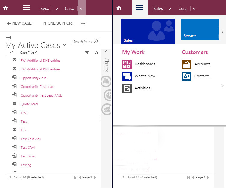Expand the My Active Cases view dropdown
Screen dimensions: 226x188
[x=64, y=46]
